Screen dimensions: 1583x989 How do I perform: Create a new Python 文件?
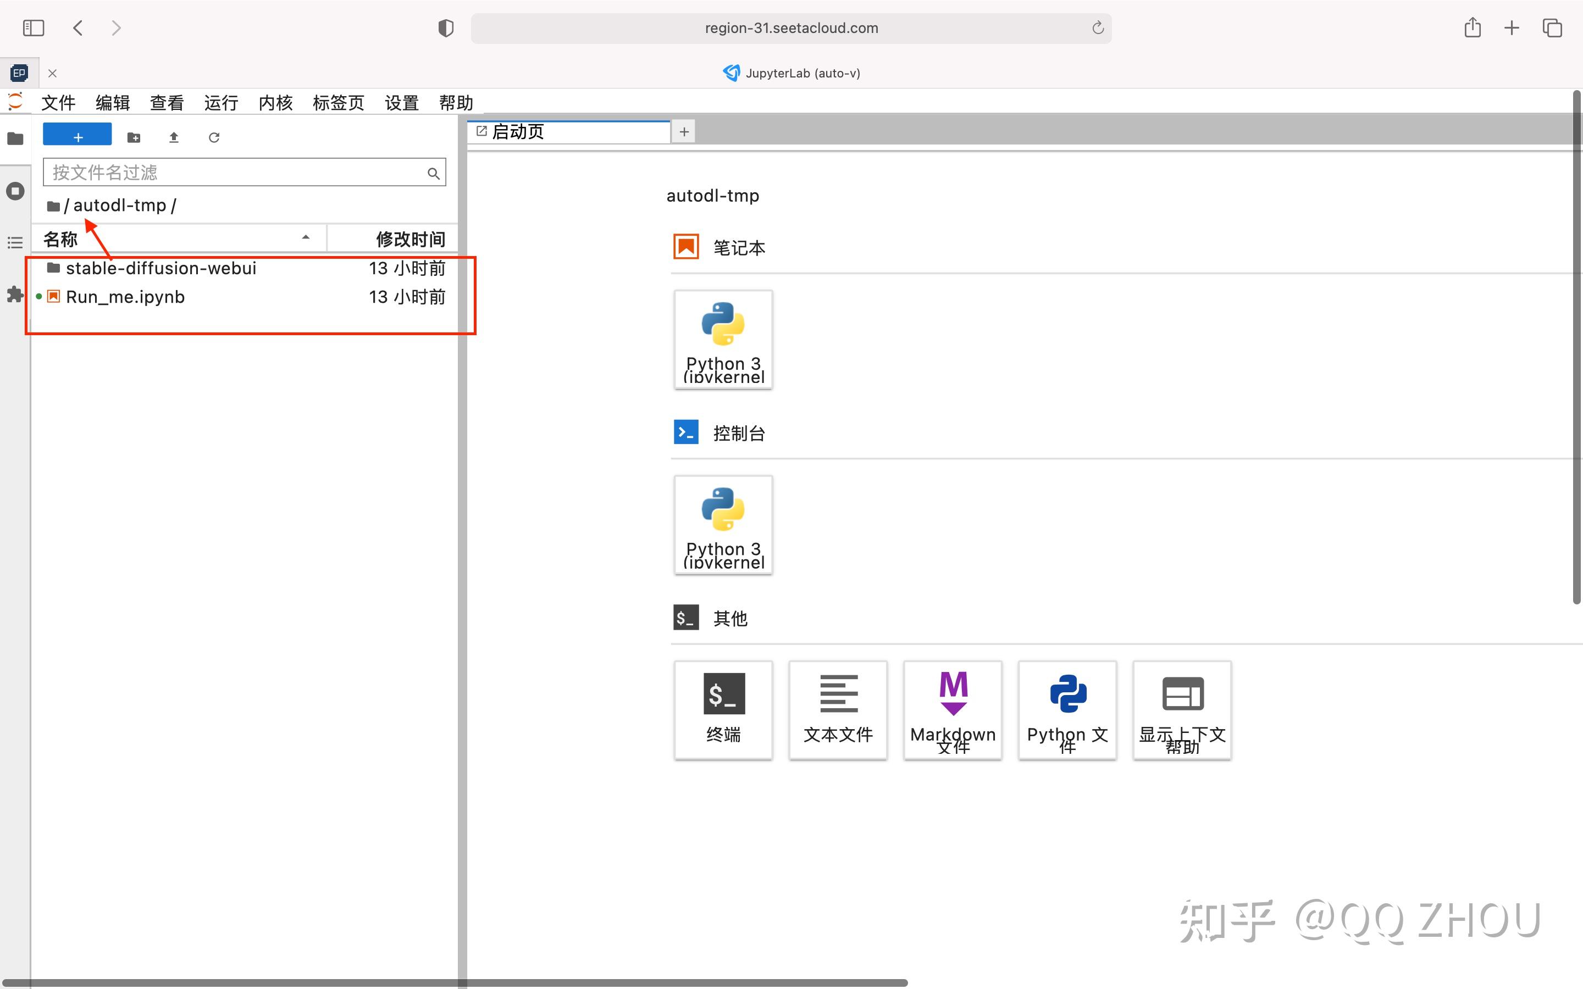click(x=1067, y=710)
